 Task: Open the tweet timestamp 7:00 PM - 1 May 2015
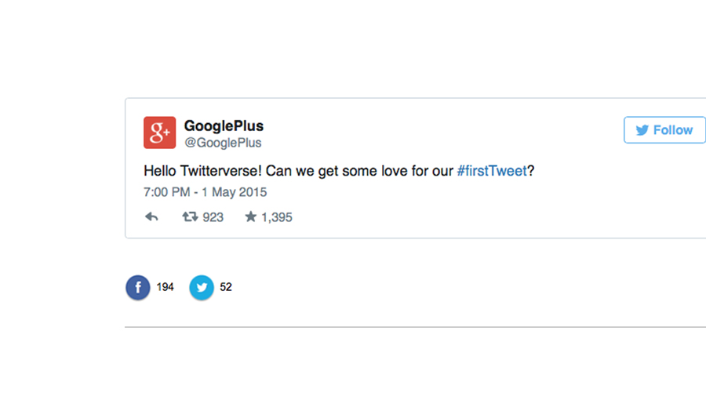(205, 192)
